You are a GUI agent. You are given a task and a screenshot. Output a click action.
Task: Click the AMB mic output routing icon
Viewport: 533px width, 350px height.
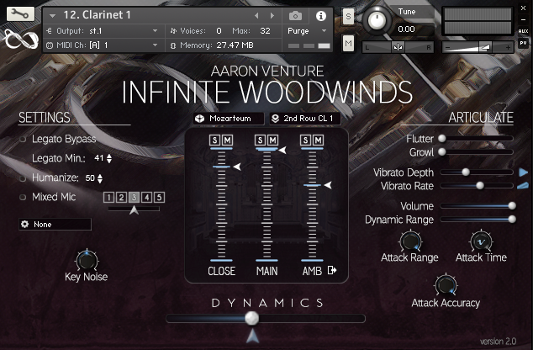pyautogui.click(x=332, y=270)
